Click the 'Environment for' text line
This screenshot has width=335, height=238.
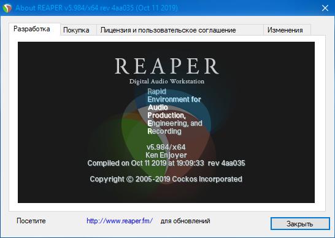click(x=174, y=99)
